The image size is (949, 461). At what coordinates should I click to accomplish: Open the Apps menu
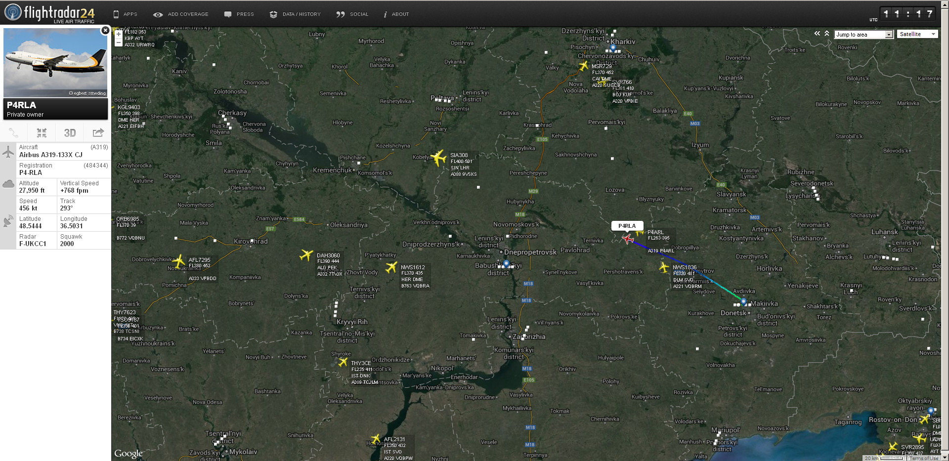click(126, 14)
